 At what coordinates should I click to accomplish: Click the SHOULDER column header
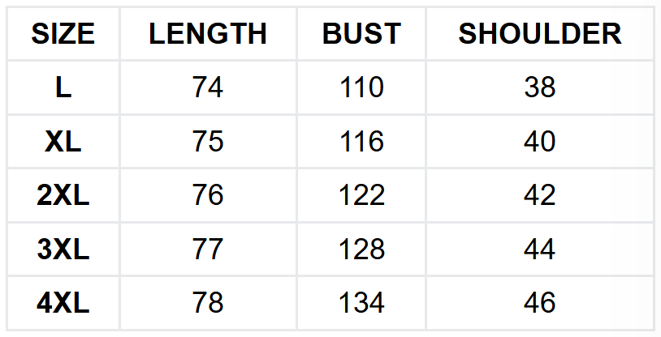(x=540, y=33)
